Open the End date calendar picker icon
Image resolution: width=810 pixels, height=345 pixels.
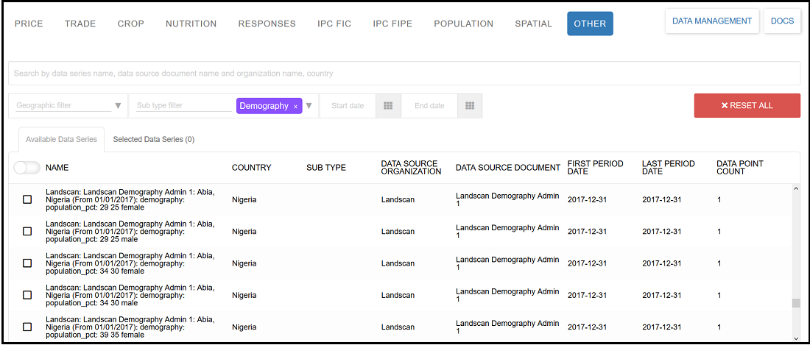pos(469,106)
